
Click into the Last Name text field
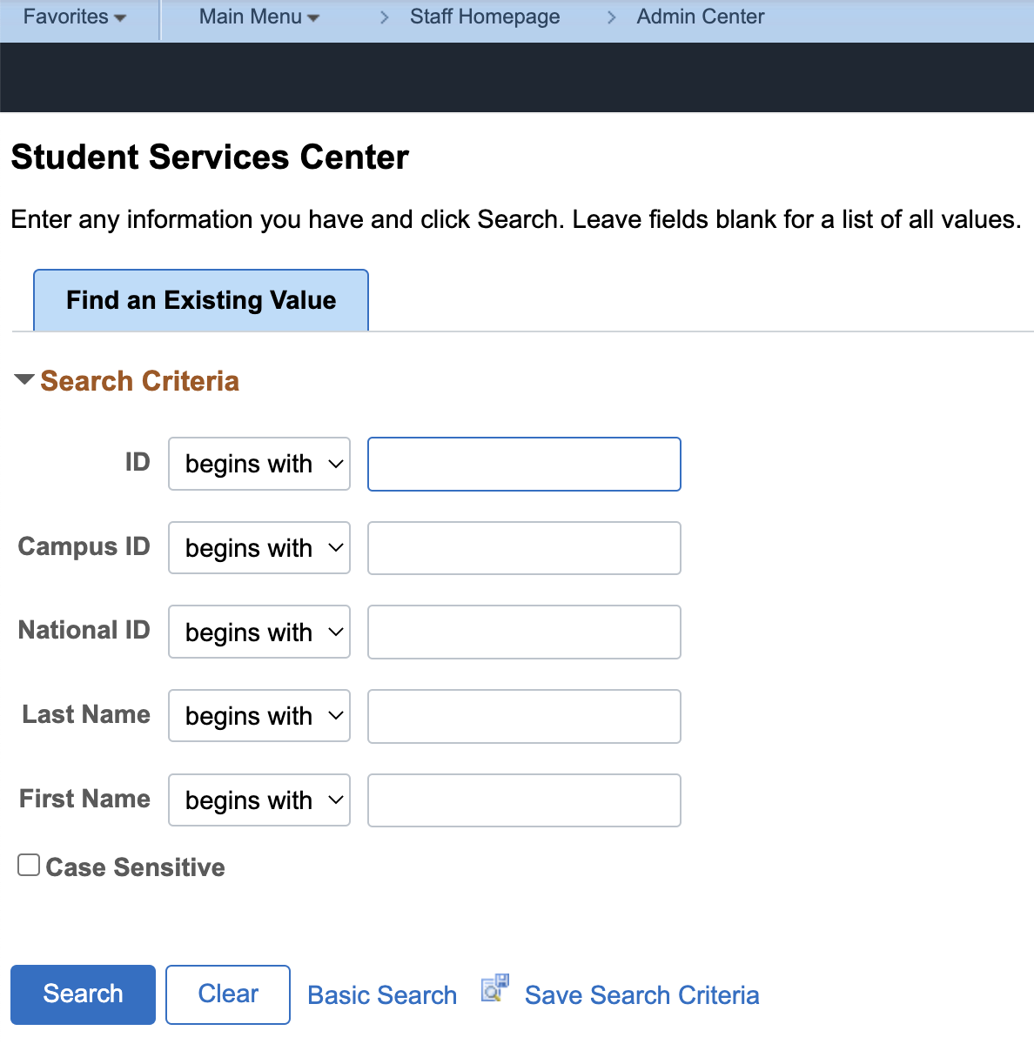[524, 716]
